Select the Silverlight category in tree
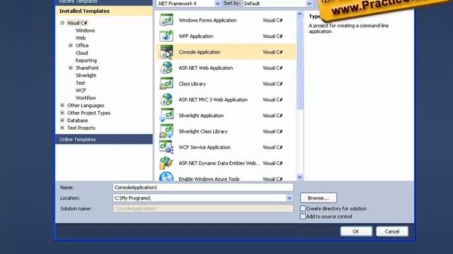The width and height of the screenshot is (453, 254). pyautogui.click(x=86, y=75)
